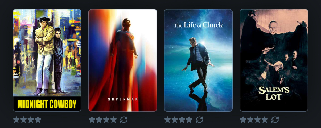Open the Salem's Lot film poster
This screenshot has height=128, width=321.
(x=274, y=60)
